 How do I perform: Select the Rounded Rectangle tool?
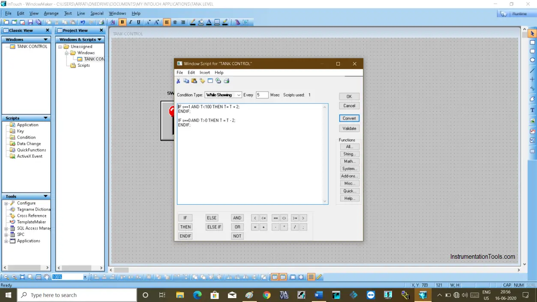click(532, 51)
